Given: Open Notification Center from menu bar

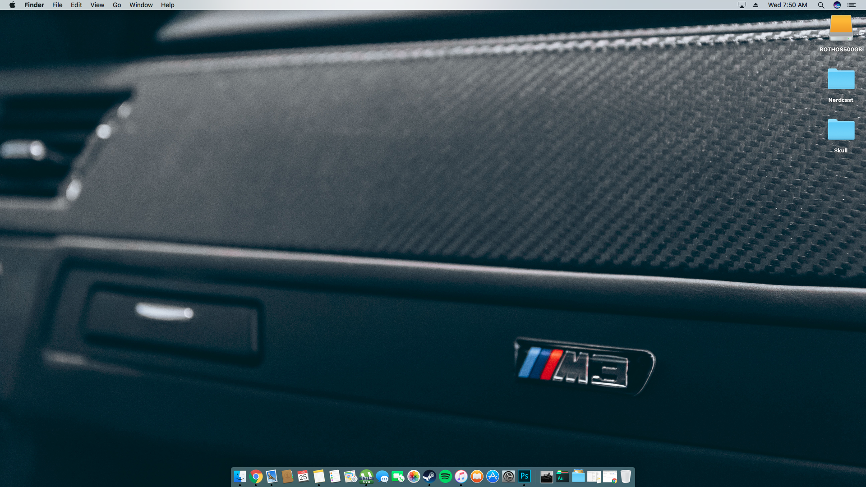Looking at the screenshot, I should pos(852,5).
